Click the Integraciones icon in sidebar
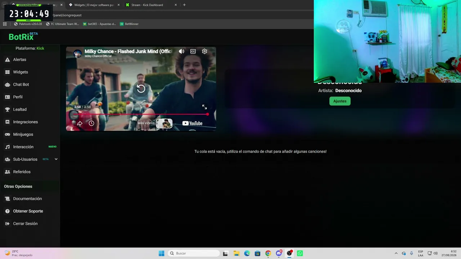The height and width of the screenshot is (259, 461). tap(7, 122)
